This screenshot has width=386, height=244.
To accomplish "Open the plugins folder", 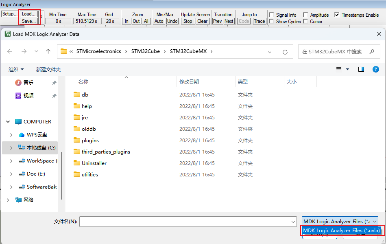I will (x=90, y=140).
